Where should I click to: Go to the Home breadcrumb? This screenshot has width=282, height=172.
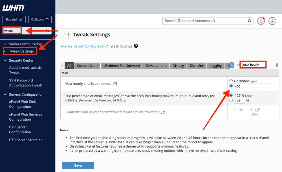point(65,46)
